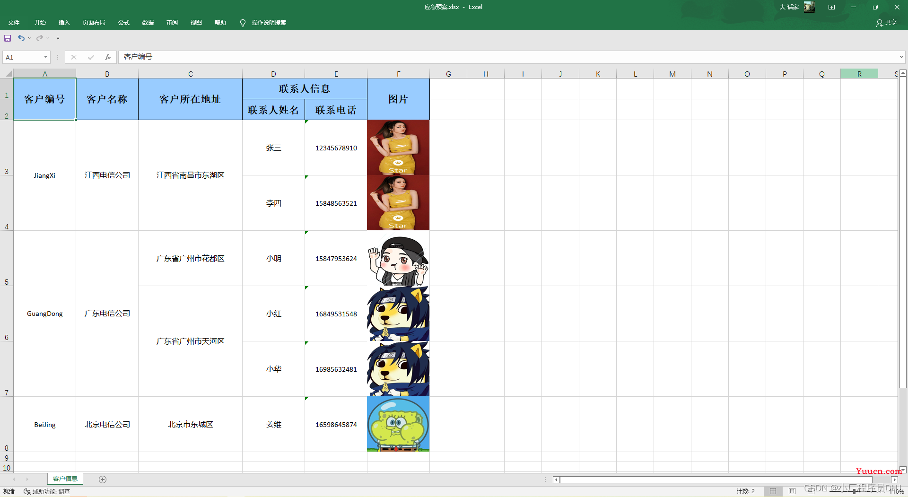The image size is (908, 497).
Task: Switch to the 数据 ribbon tab
Action: click(148, 23)
